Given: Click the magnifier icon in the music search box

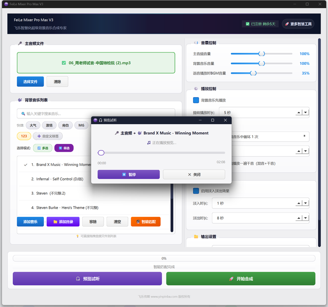Looking at the screenshot, I should (x=22, y=114).
